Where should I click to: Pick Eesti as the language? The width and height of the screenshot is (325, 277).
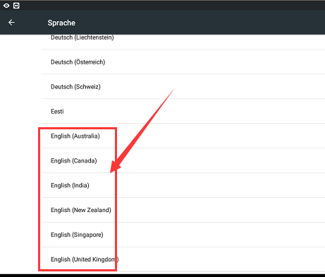(x=183, y=111)
